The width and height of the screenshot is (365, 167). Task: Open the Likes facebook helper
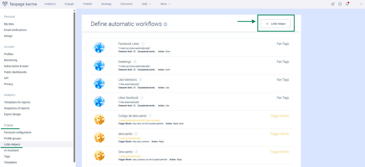[128, 98]
